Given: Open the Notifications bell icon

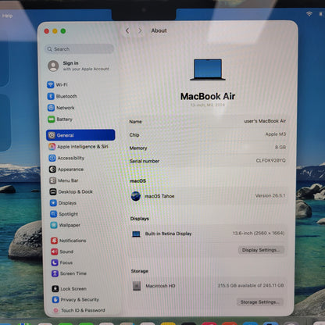Looking at the screenshot, I should pos(54,241).
